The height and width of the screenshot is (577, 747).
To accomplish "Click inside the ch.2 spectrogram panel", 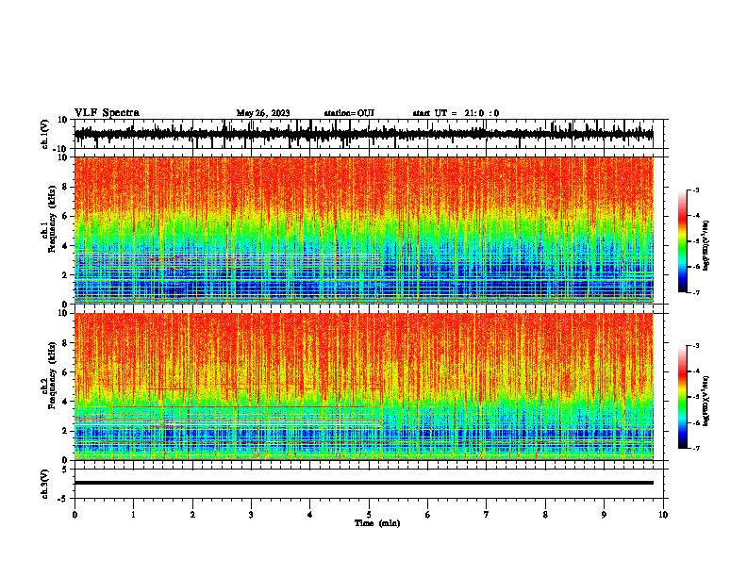I will pyautogui.click(x=364, y=387).
